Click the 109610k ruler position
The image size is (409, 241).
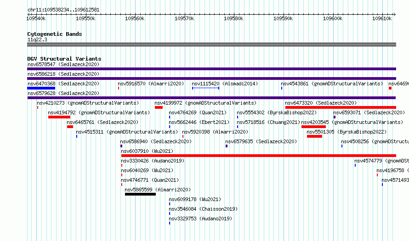[382, 18]
